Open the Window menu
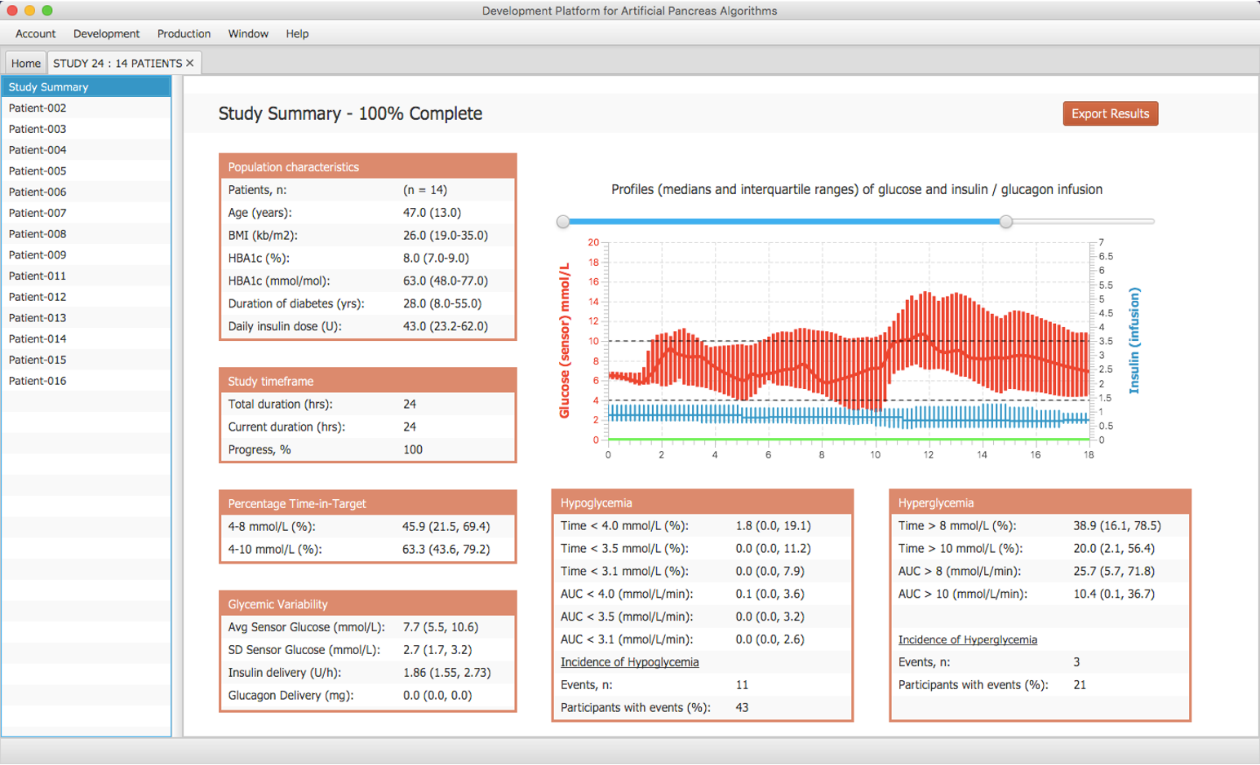1260x765 pixels. click(248, 33)
